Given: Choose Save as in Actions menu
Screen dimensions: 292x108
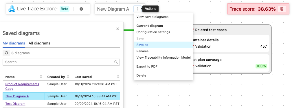Looking at the screenshot, I should [163, 45].
